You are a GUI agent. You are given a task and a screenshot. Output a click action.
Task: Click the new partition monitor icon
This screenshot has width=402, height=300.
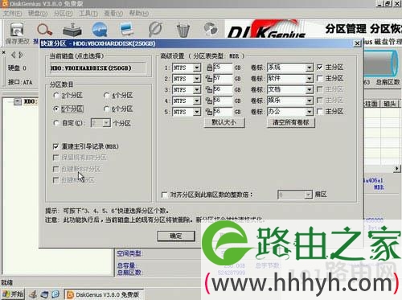[127, 29]
